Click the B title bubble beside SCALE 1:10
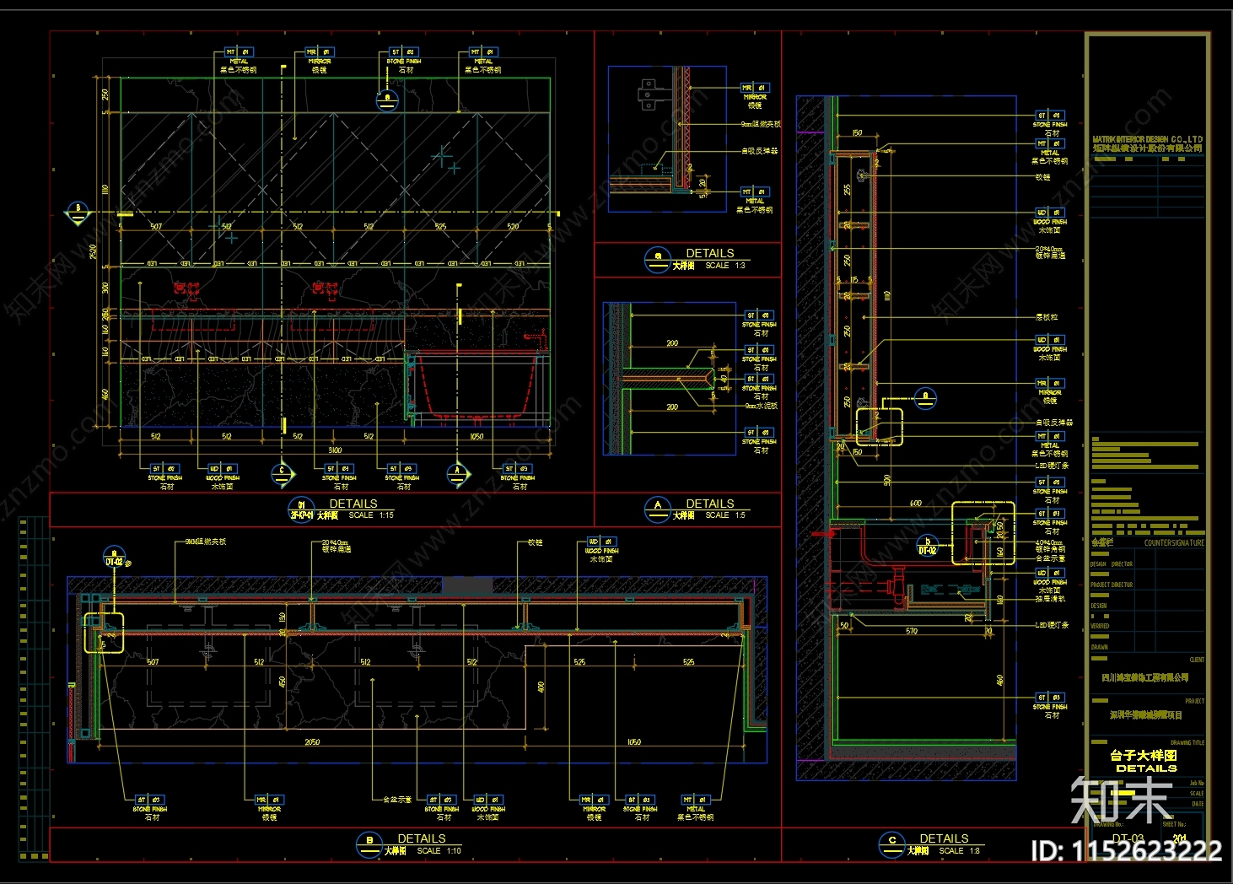Image resolution: width=1233 pixels, height=884 pixels. pos(369,845)
